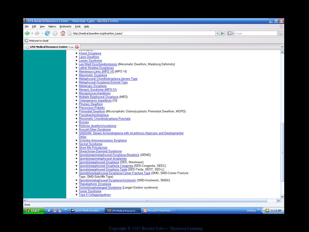Screen dimensions: 309x232
Task: Click the horizontal scrollbar left arrow
Action: (25, 200)
